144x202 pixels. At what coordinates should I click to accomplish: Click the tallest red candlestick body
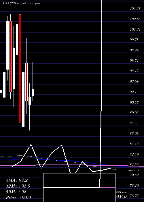(20, 68)
